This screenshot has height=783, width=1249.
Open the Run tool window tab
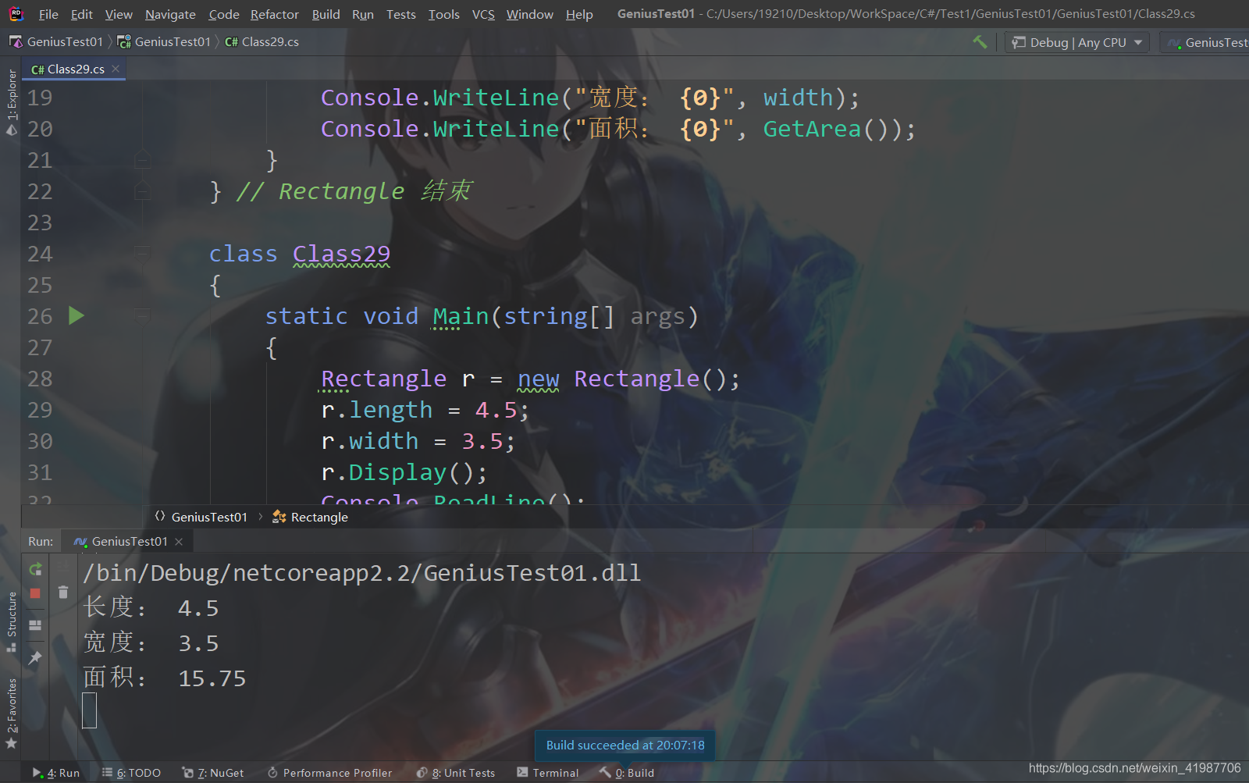click(x=56, y=773)
